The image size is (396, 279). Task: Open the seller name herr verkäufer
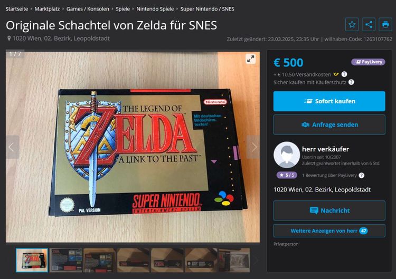coord(326,149)
